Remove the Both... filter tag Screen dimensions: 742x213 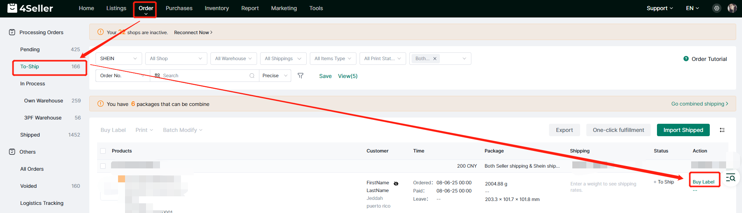pos(435,59)
